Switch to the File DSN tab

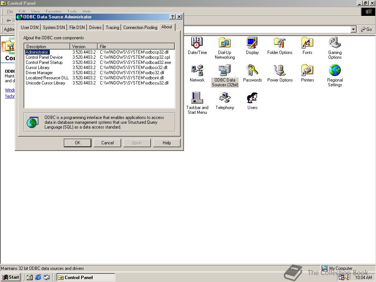77,28
